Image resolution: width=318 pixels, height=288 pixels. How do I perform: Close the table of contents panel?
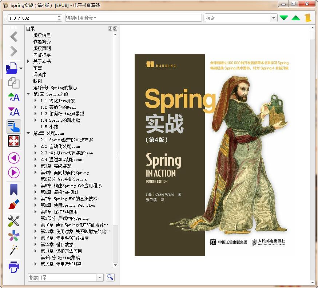(115, 29)
